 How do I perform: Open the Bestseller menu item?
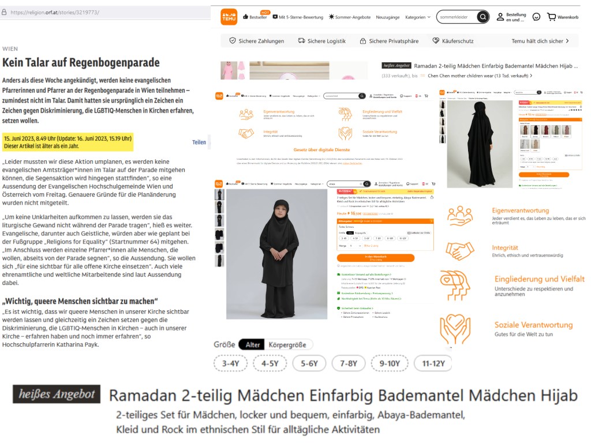pos(255,17)
